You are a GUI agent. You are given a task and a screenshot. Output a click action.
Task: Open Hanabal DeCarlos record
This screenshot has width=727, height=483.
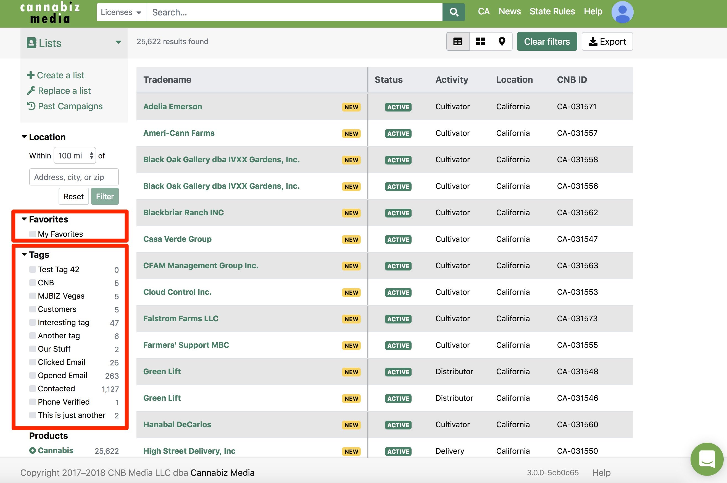(x=177, y=424)
